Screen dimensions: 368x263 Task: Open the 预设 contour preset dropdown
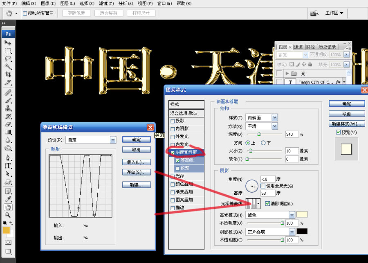coord(113,140)
